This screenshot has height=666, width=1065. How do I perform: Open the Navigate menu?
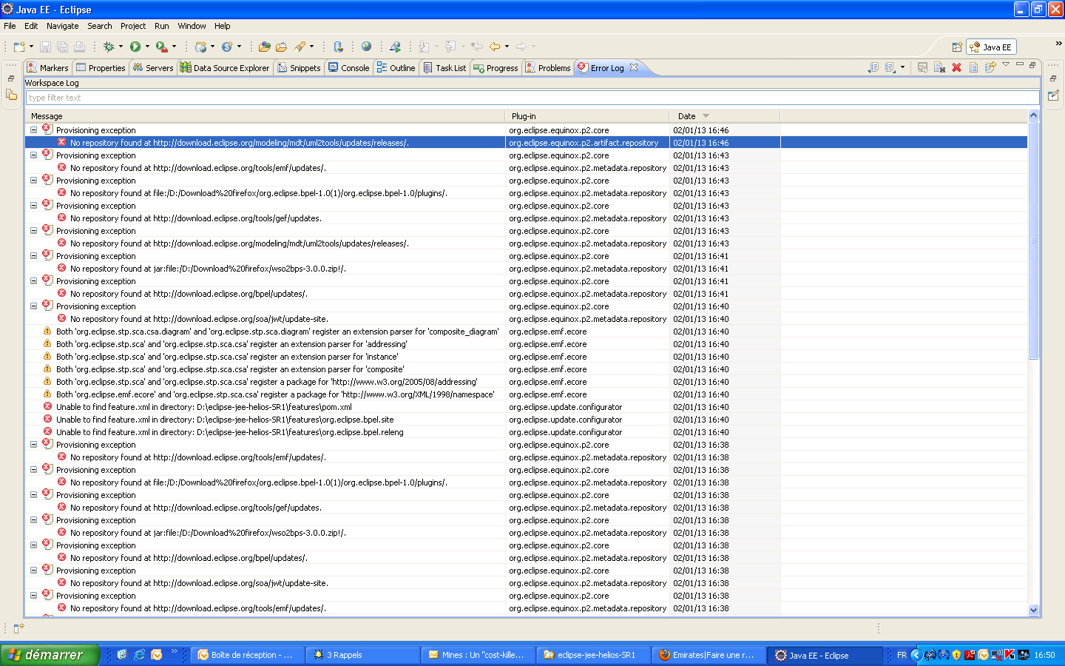coord(62,26)
